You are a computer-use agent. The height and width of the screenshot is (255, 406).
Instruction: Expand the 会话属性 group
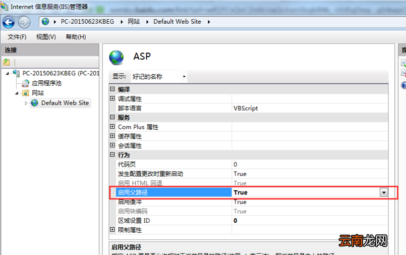[112, 145]
